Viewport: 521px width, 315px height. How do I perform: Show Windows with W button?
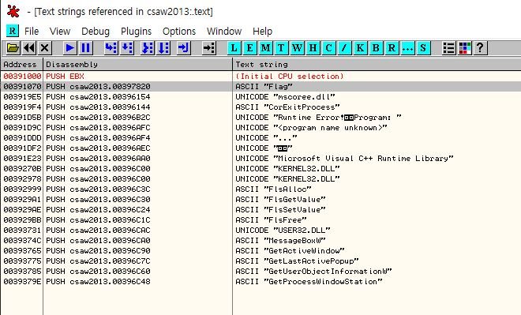(297, 48)
